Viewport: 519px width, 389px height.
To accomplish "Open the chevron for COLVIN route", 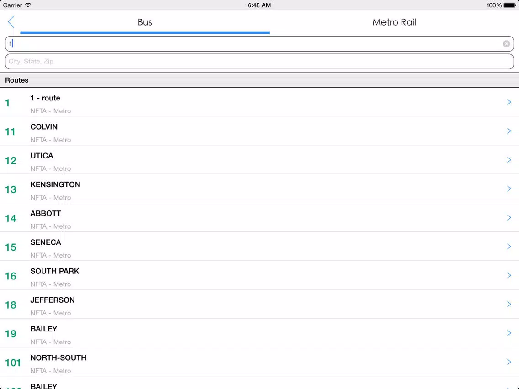I will (509, 131).
